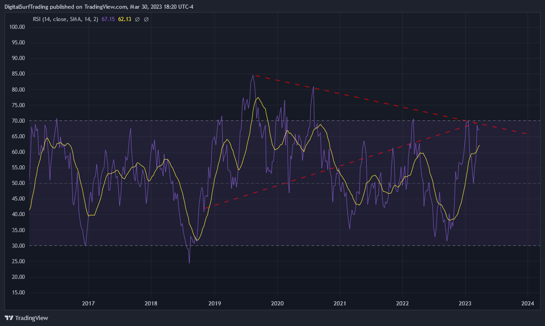Click the 85.00 price scale label
This screenshot has width=545, height=326.
(x=18, y=74)
